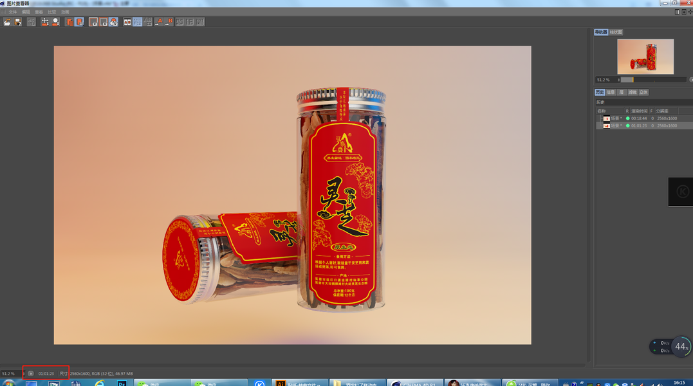Viewport: 693px width, 386px height.
Task: Click the remove selected image toolbar icon
Action: pyautogui.click(x=56, y=22)
